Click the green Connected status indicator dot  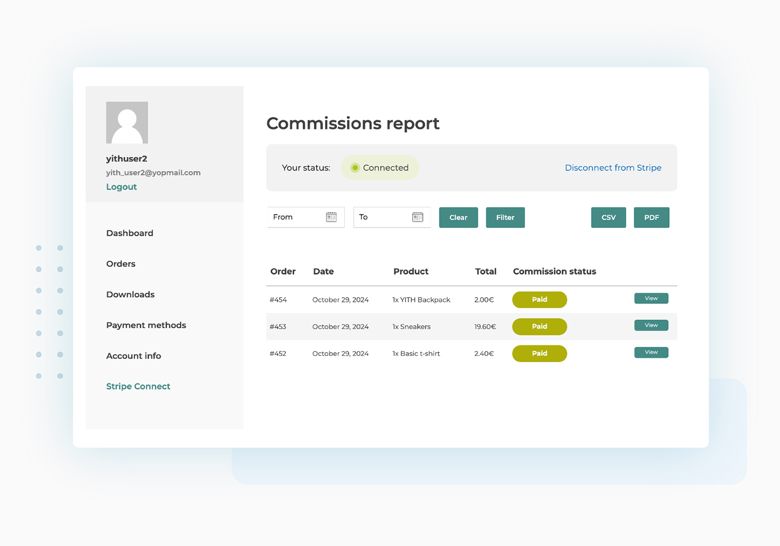click(355, 167)
